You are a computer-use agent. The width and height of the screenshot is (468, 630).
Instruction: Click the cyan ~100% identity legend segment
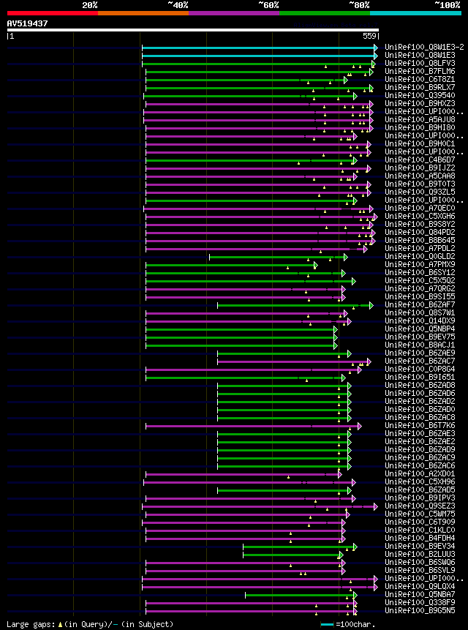point(415,13)
